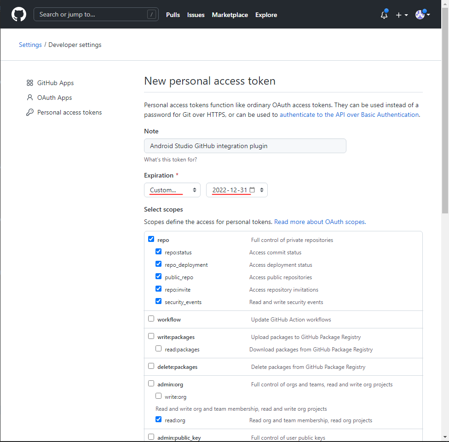
Task: Uncheck the security_events checkbox
Action: tap(158, 301)
